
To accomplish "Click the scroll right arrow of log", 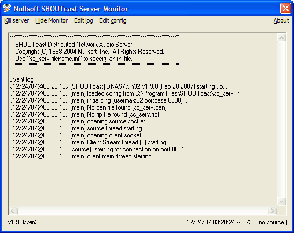I will pos(272,210).
